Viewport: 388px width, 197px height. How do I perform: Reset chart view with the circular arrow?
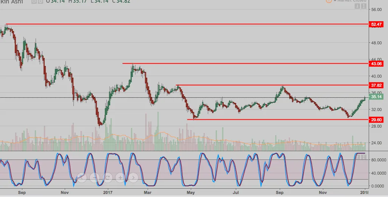(108, 177)
